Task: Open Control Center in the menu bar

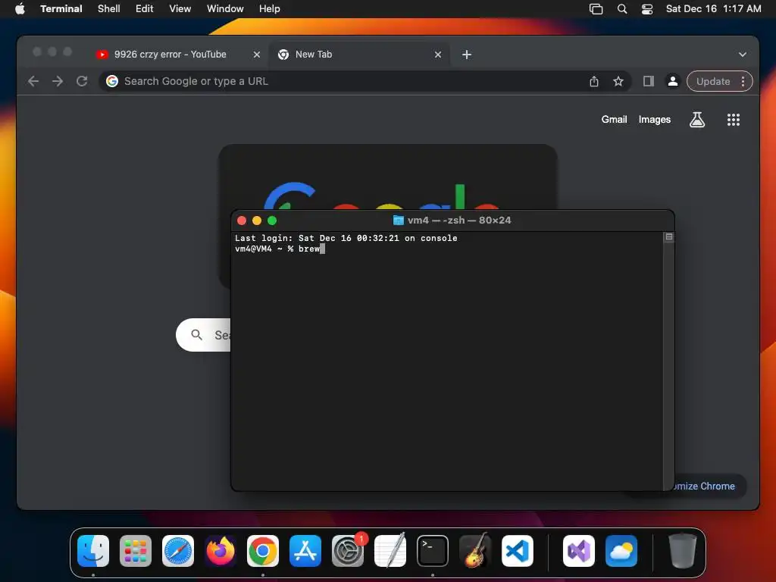Action: [x=647, y=9]
